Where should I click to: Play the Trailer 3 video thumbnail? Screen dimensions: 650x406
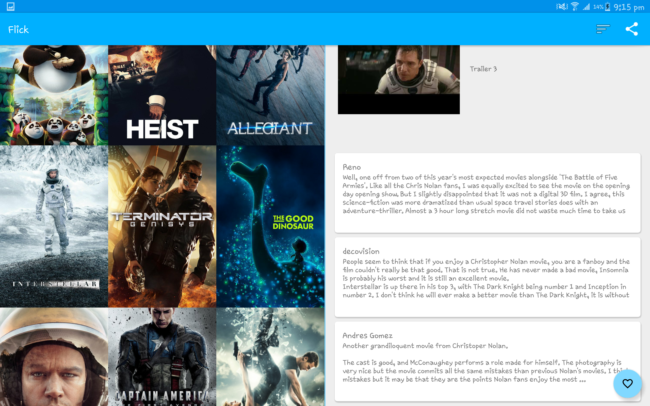pyautogui.click(x=399, y=79)
